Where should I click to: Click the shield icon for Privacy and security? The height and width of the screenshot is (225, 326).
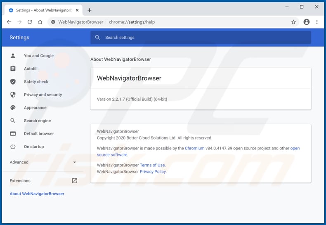(x=13, y=95)
